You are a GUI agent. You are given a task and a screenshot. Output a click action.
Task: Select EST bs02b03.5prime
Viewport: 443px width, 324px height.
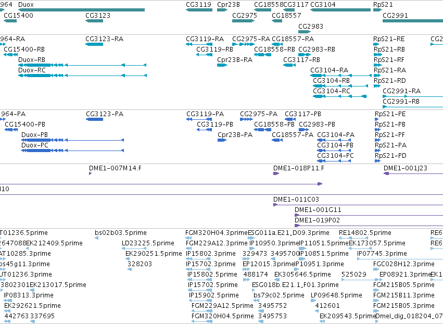[x=121, y=233]
